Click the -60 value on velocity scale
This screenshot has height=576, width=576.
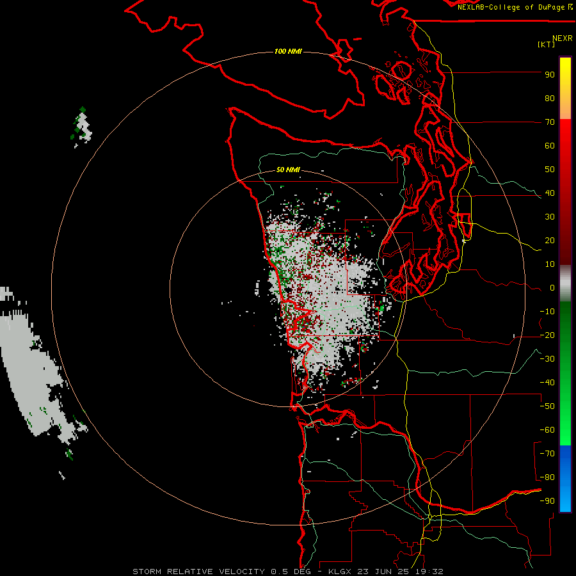tap(547, 430)
